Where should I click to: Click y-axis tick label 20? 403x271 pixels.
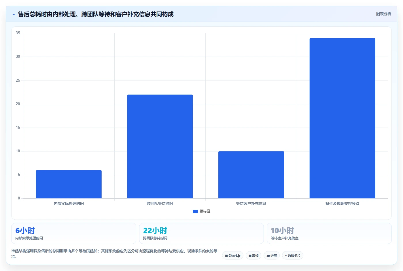coord(18,104)
